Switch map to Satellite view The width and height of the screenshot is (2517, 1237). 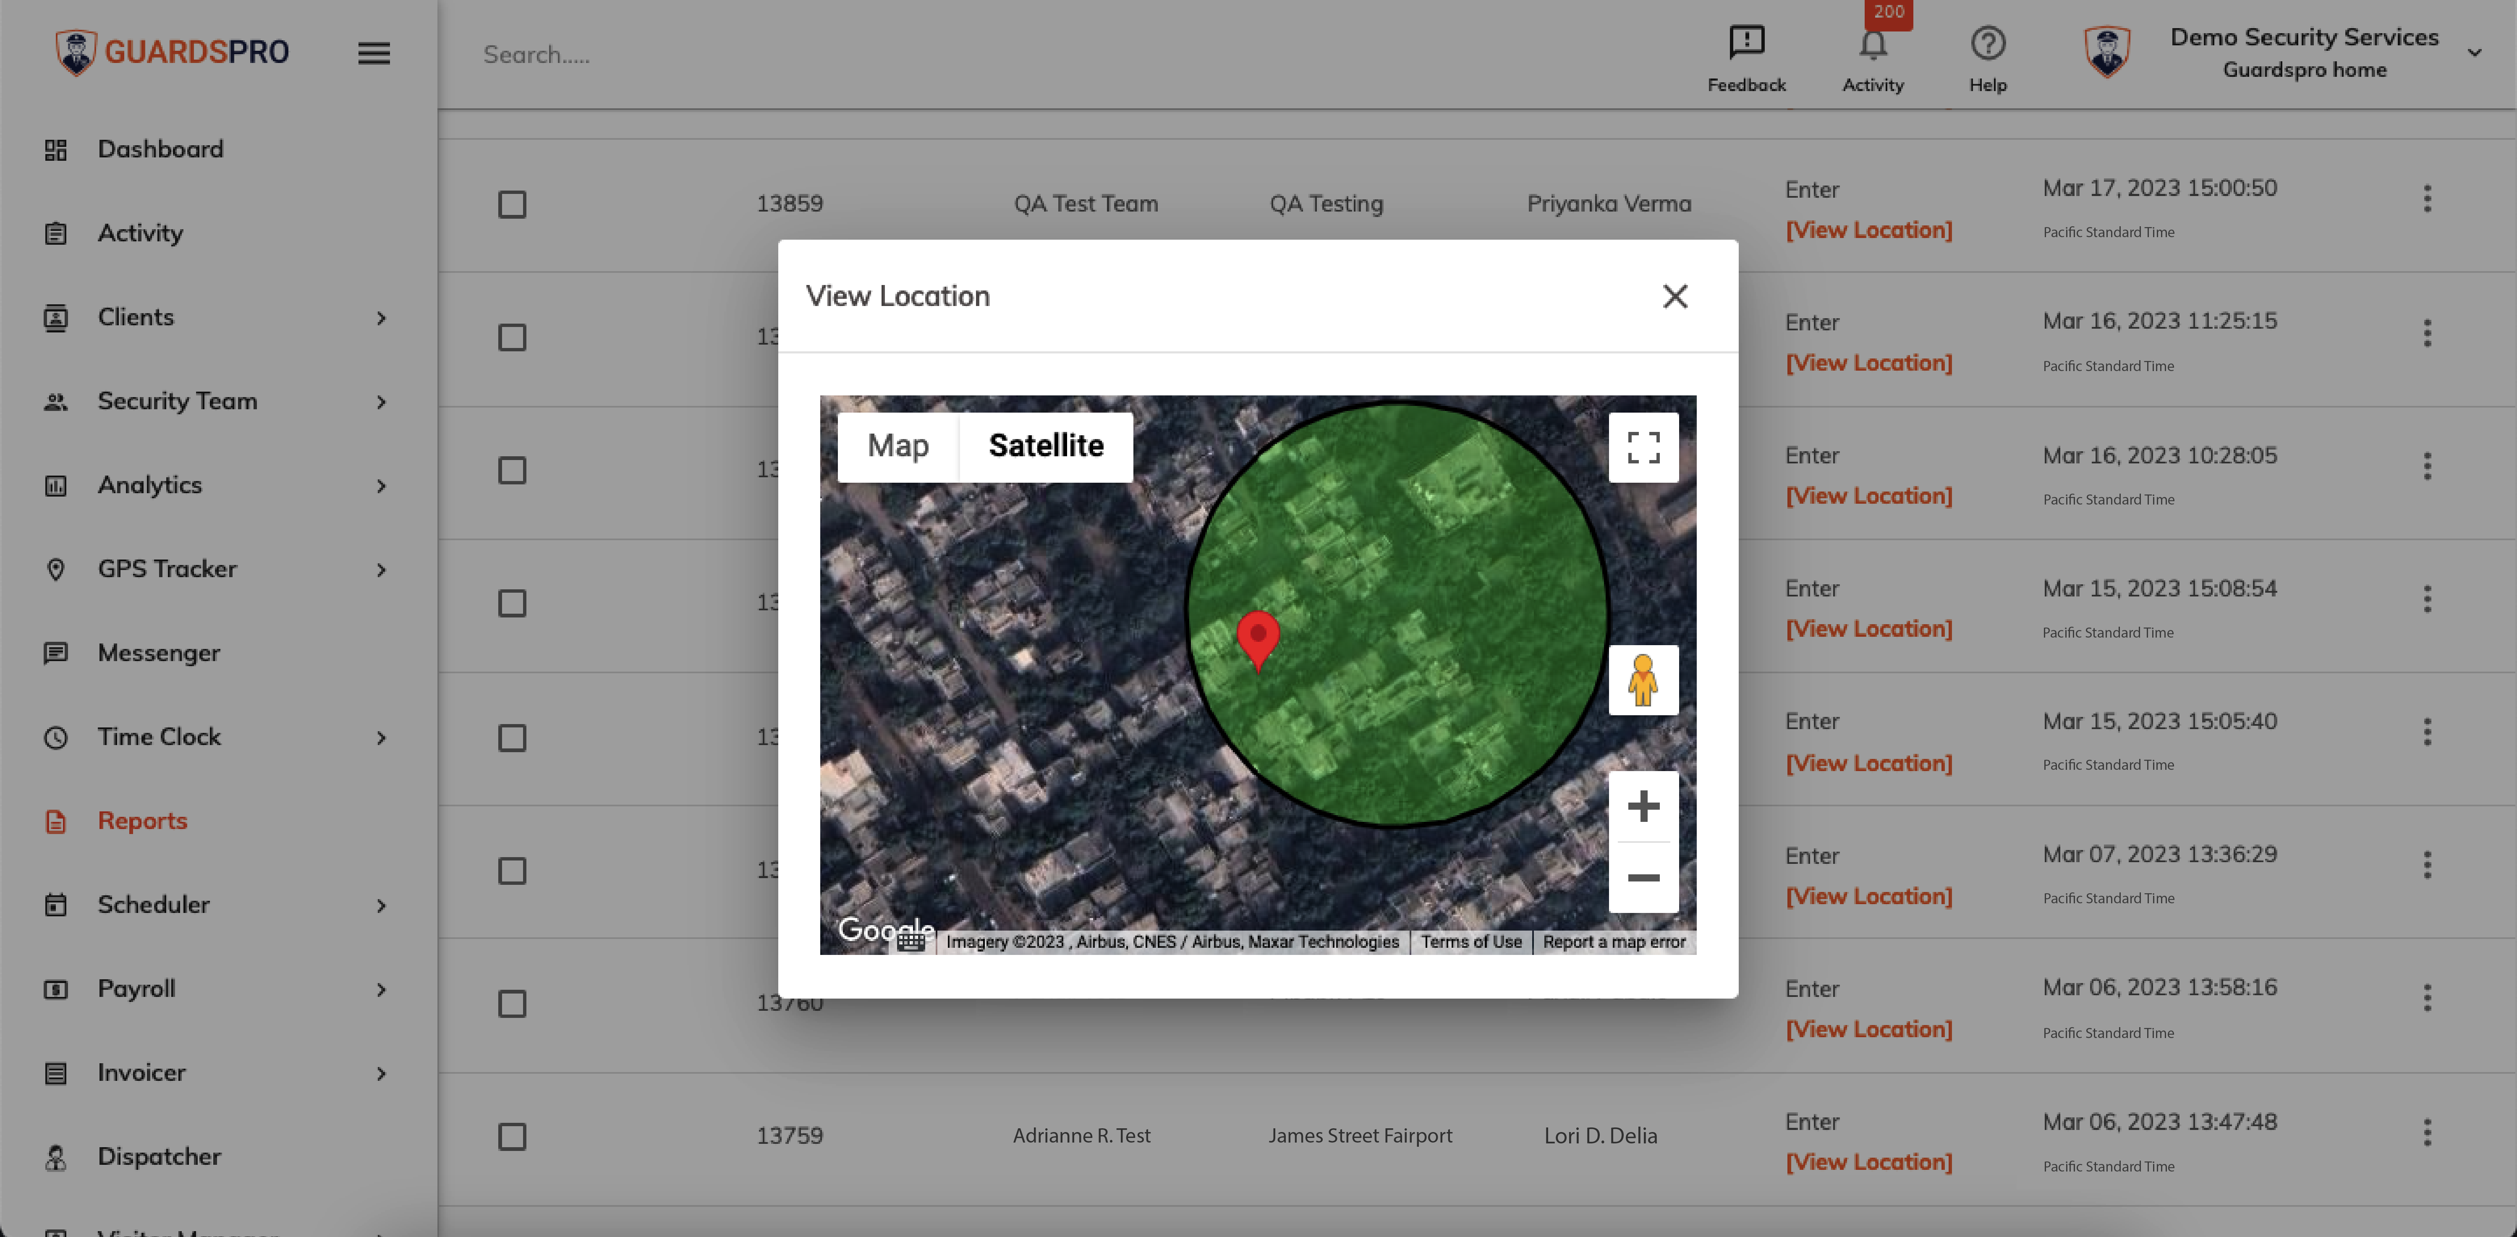(x=1046, y=447)
